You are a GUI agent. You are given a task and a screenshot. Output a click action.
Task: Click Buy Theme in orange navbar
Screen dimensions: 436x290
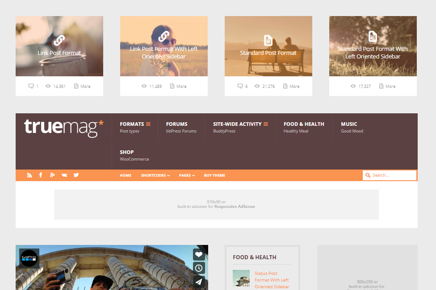(214, 175)
